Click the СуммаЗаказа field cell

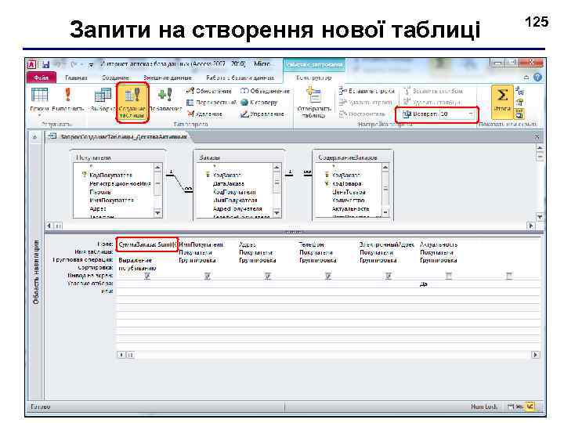click(147, 244)
